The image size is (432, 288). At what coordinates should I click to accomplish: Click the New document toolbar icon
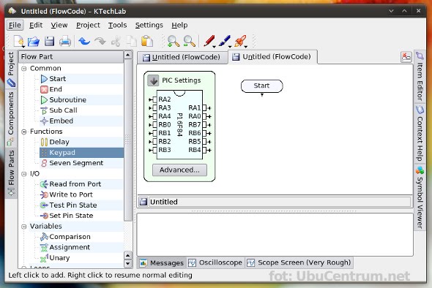pos(19,41)
